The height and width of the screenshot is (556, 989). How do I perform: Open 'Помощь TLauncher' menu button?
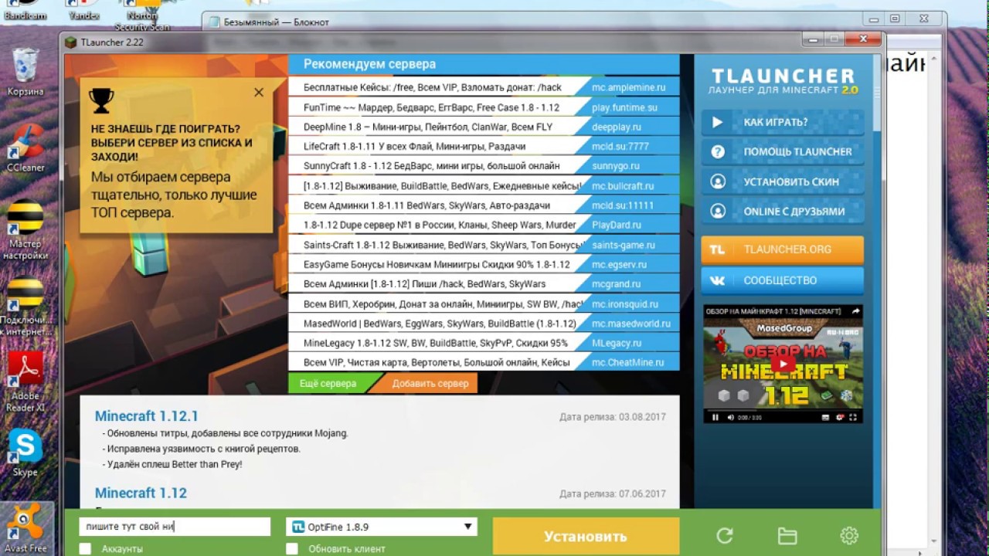(783, 152)
